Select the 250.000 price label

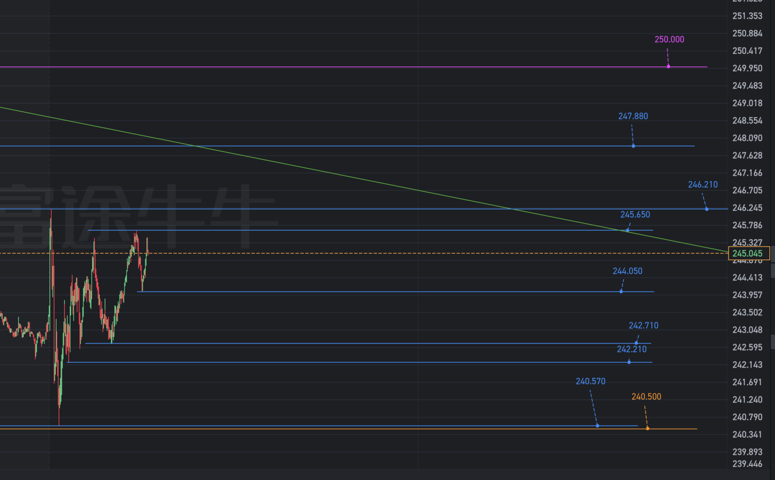669,39
